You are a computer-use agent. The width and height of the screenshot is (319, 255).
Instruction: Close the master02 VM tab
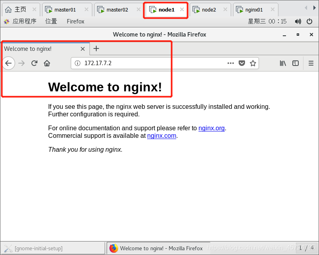(138, 10)
